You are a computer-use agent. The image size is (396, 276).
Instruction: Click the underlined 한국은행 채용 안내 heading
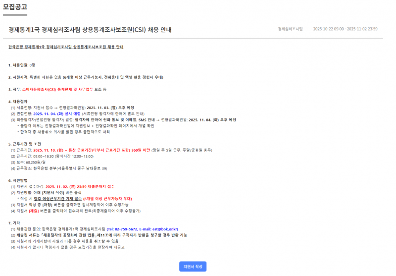(66, 47)
